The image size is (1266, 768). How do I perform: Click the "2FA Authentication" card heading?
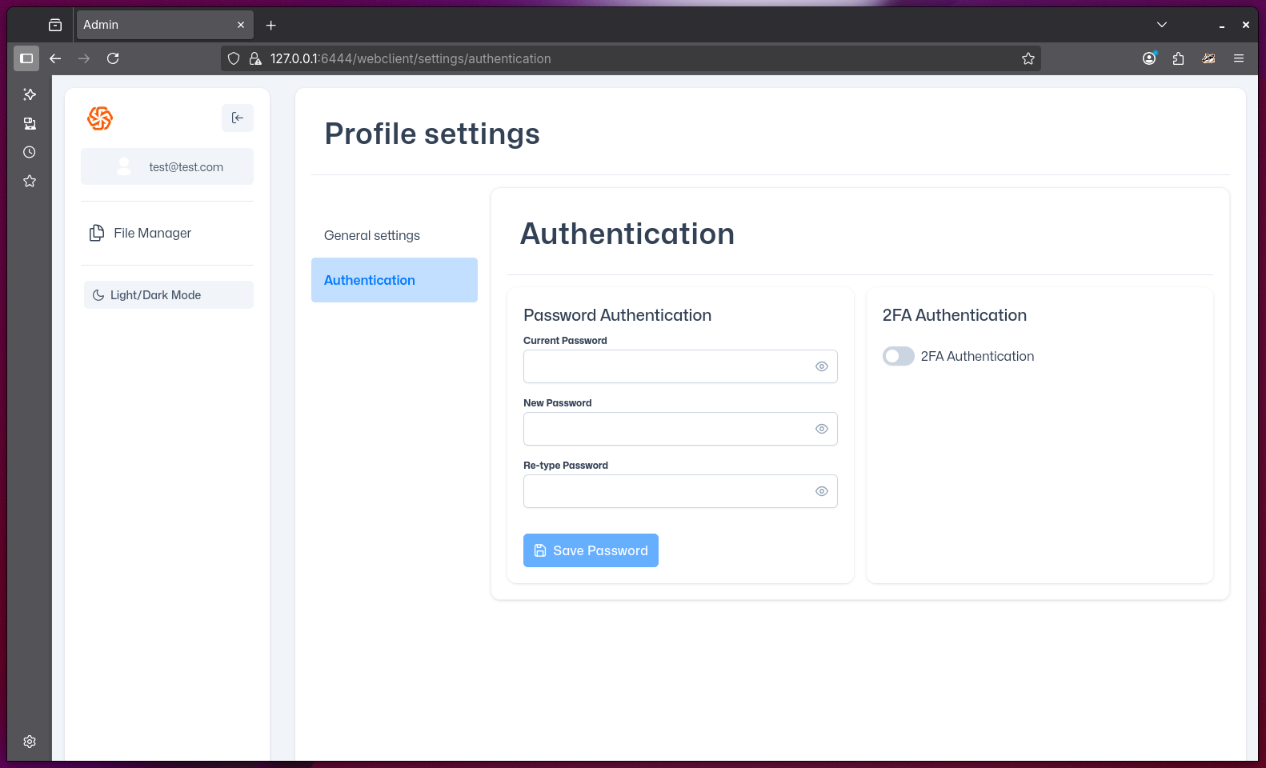[x=954, y=315]
